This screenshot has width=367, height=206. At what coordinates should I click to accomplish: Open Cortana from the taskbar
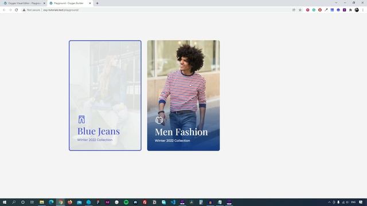point(23,202)
